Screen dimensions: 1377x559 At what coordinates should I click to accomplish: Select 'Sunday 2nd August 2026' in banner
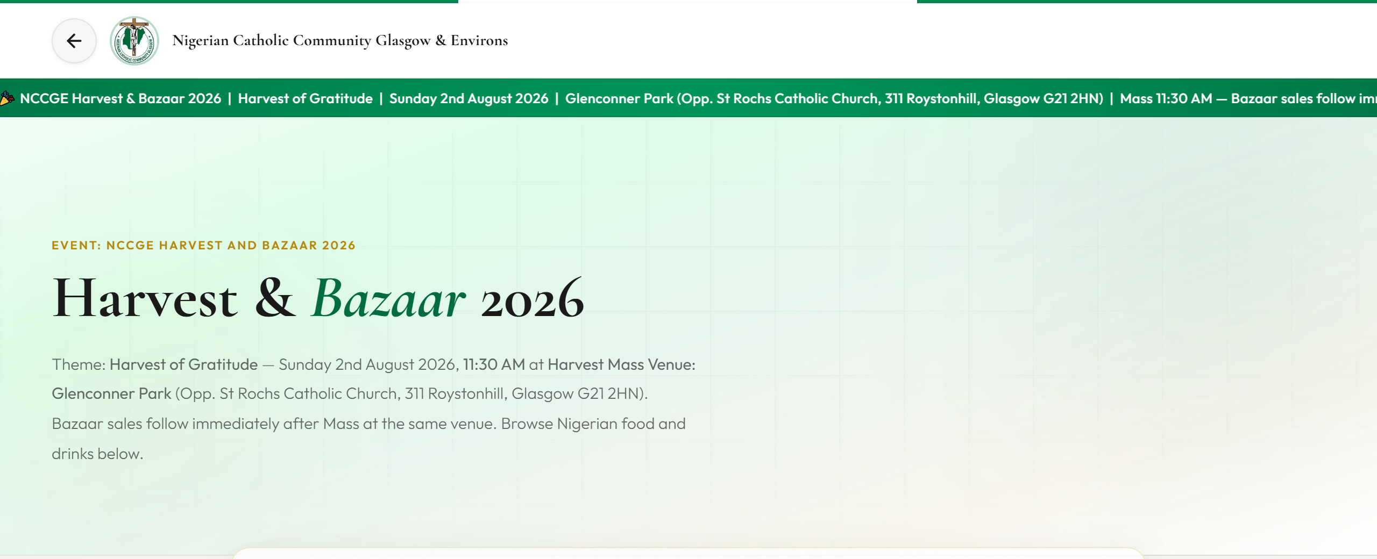tap(469, 98)
